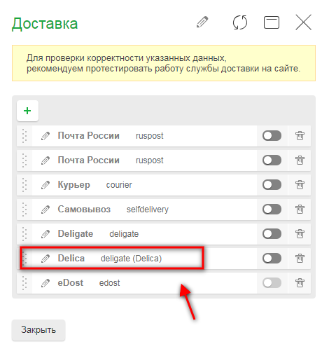This screenshot has height=363, width=329.
Task: Toggle the eDost delivery switch
Action: click(x=272, y=283)
